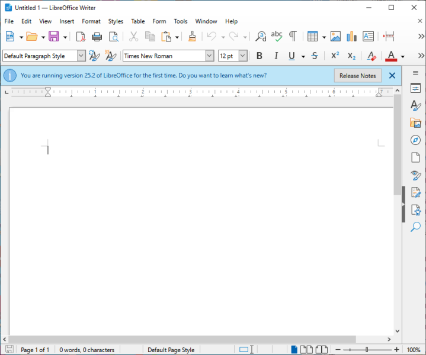Click the Export as PDF icon
The height and width of the screenshot is (355, 426).
[x=81, y=37]
